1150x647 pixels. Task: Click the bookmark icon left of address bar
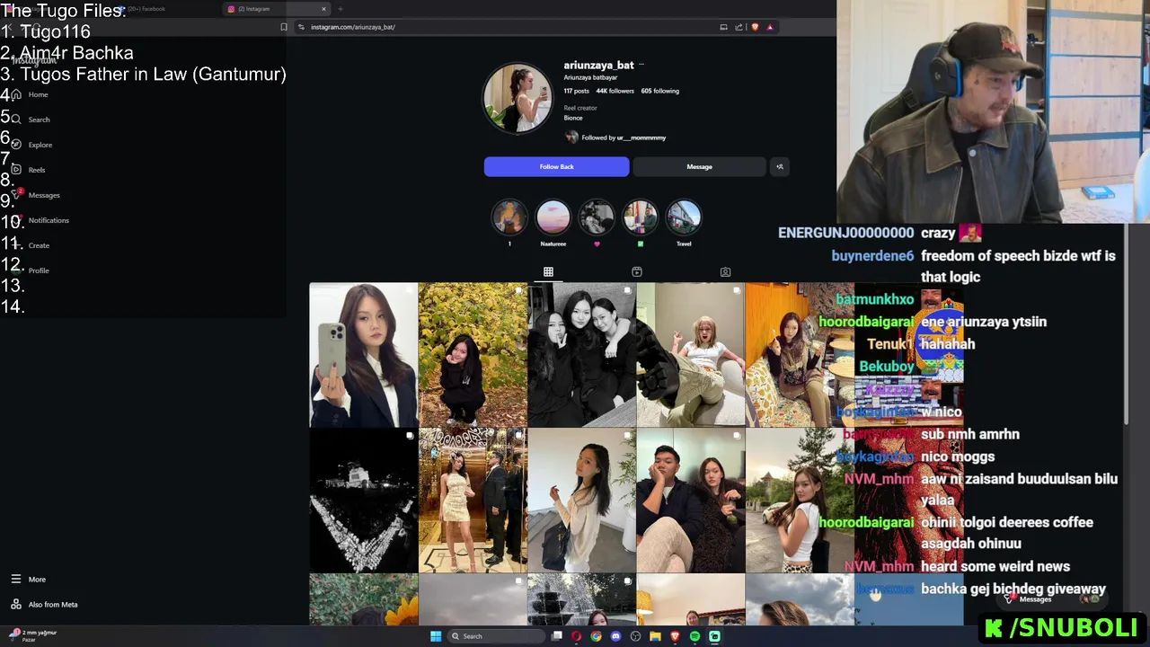[x=284, y=27]
